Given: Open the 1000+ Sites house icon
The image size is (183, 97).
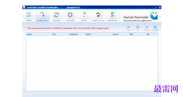Looking at the screenshot, I should click(98, 15).
